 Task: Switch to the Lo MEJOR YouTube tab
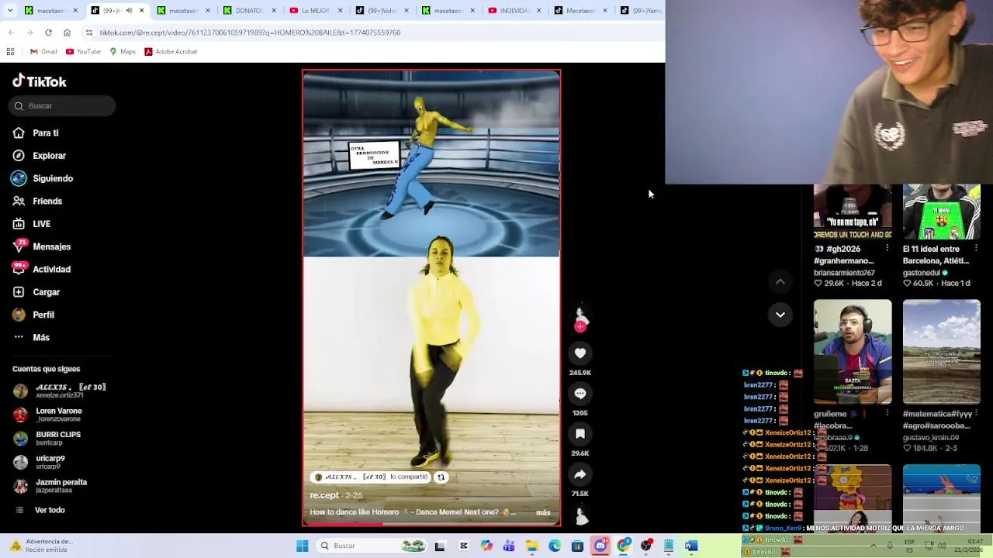pos(316,11)
